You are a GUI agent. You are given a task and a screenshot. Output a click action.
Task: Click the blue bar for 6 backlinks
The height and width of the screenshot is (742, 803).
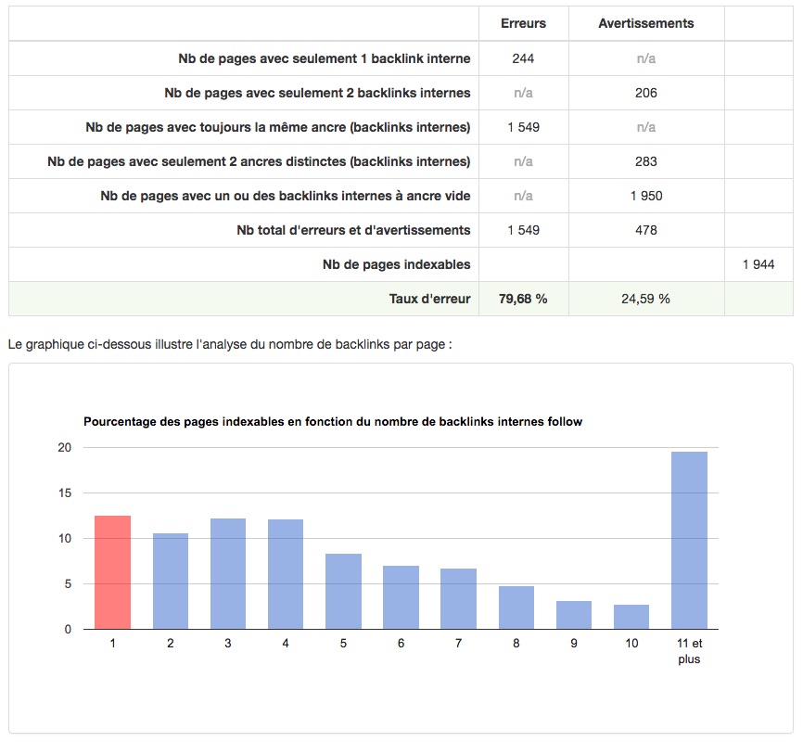pos(401,597)
